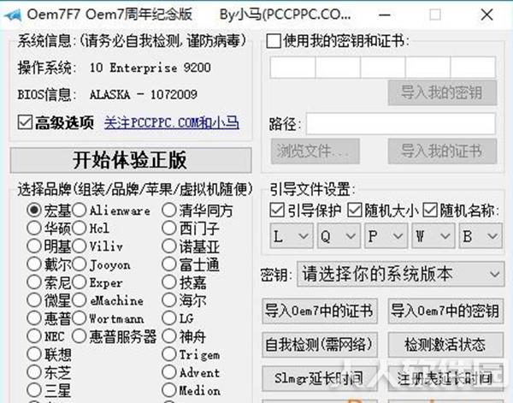Choose Hcl brand radio button
The width and height of the screenshot is (513, 403).
pyautogui.click(x=80, y=228)
